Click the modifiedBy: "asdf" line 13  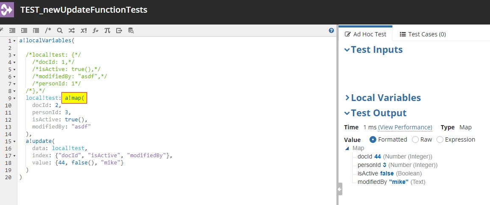(x=62, y=127)
